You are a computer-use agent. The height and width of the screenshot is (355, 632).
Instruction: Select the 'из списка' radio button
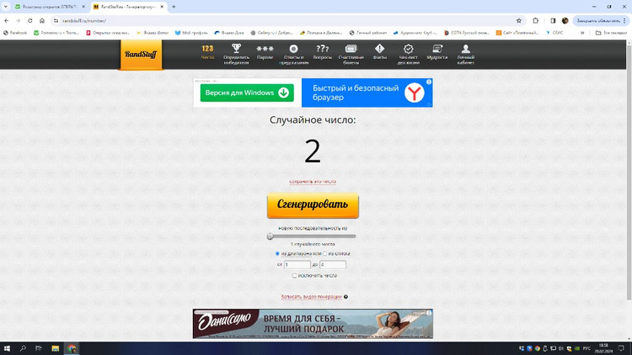325,253
